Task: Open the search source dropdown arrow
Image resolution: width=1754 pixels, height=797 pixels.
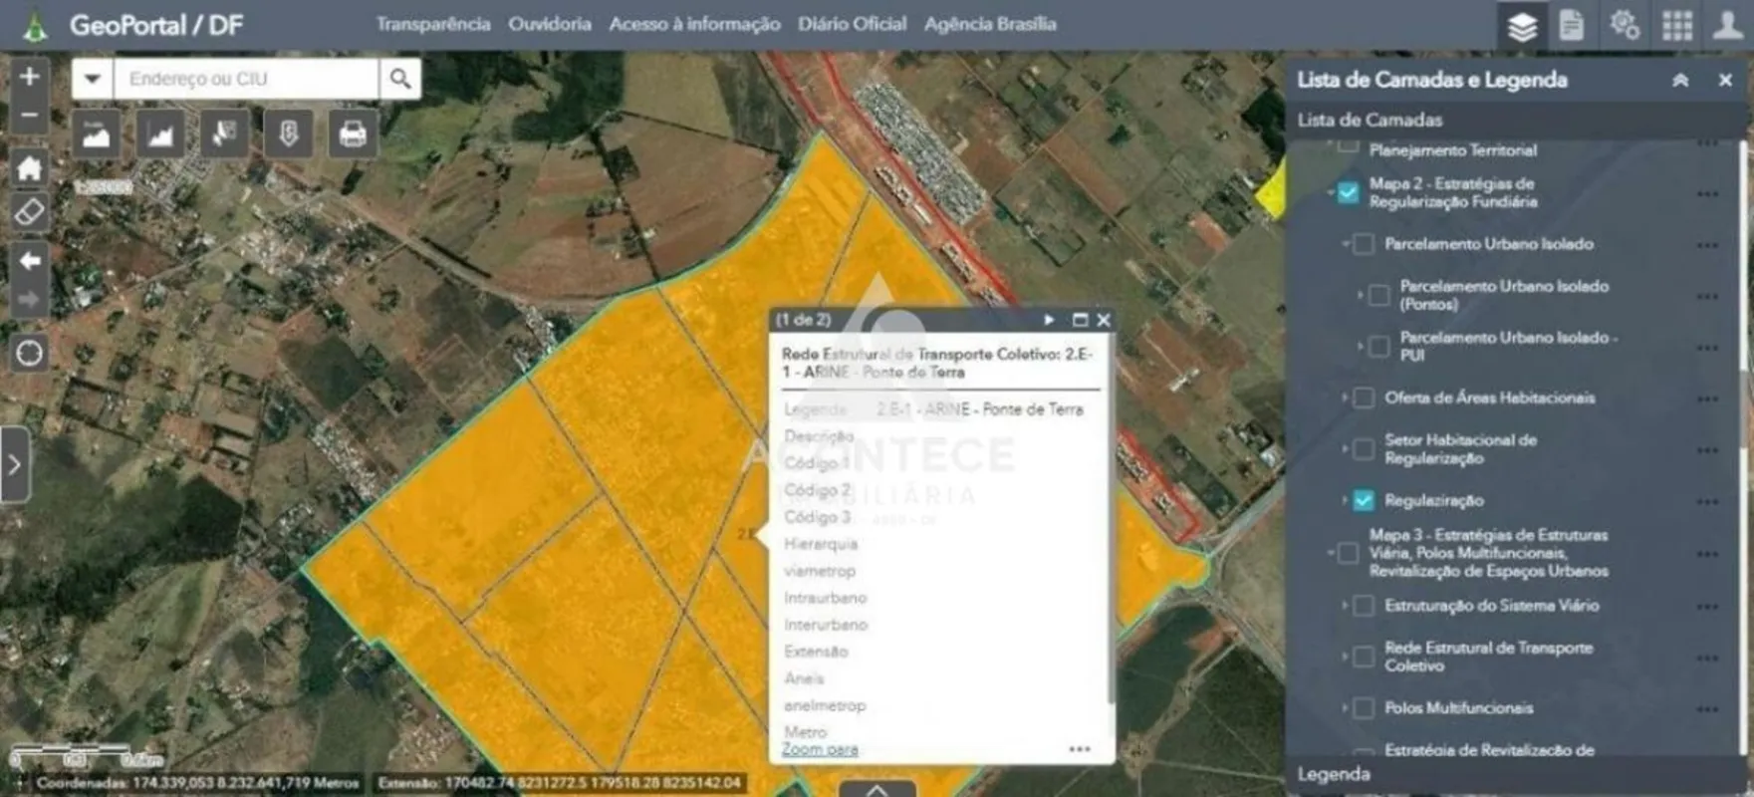Action: click(x=93, y=79)
